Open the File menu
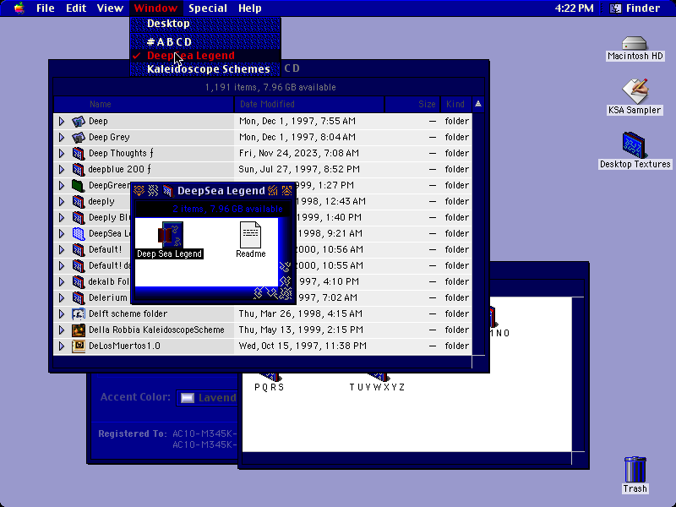 46,8
